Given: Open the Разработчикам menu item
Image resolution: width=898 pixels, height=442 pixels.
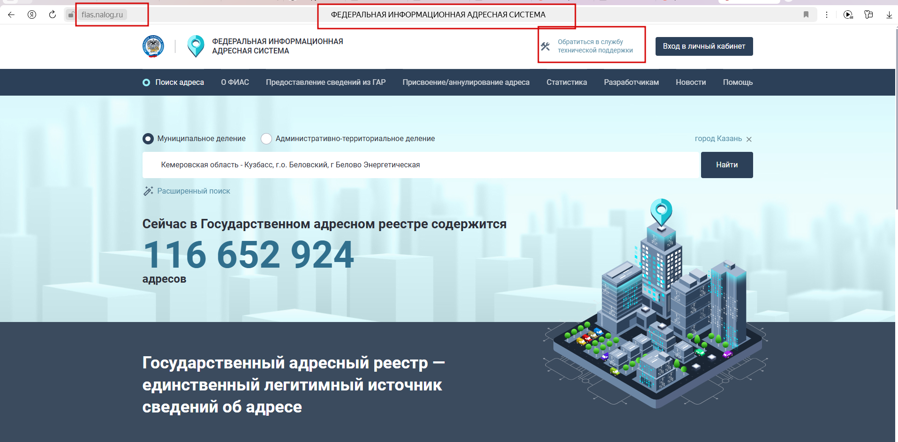Looking at the screenshot, I should click(631, 82).
